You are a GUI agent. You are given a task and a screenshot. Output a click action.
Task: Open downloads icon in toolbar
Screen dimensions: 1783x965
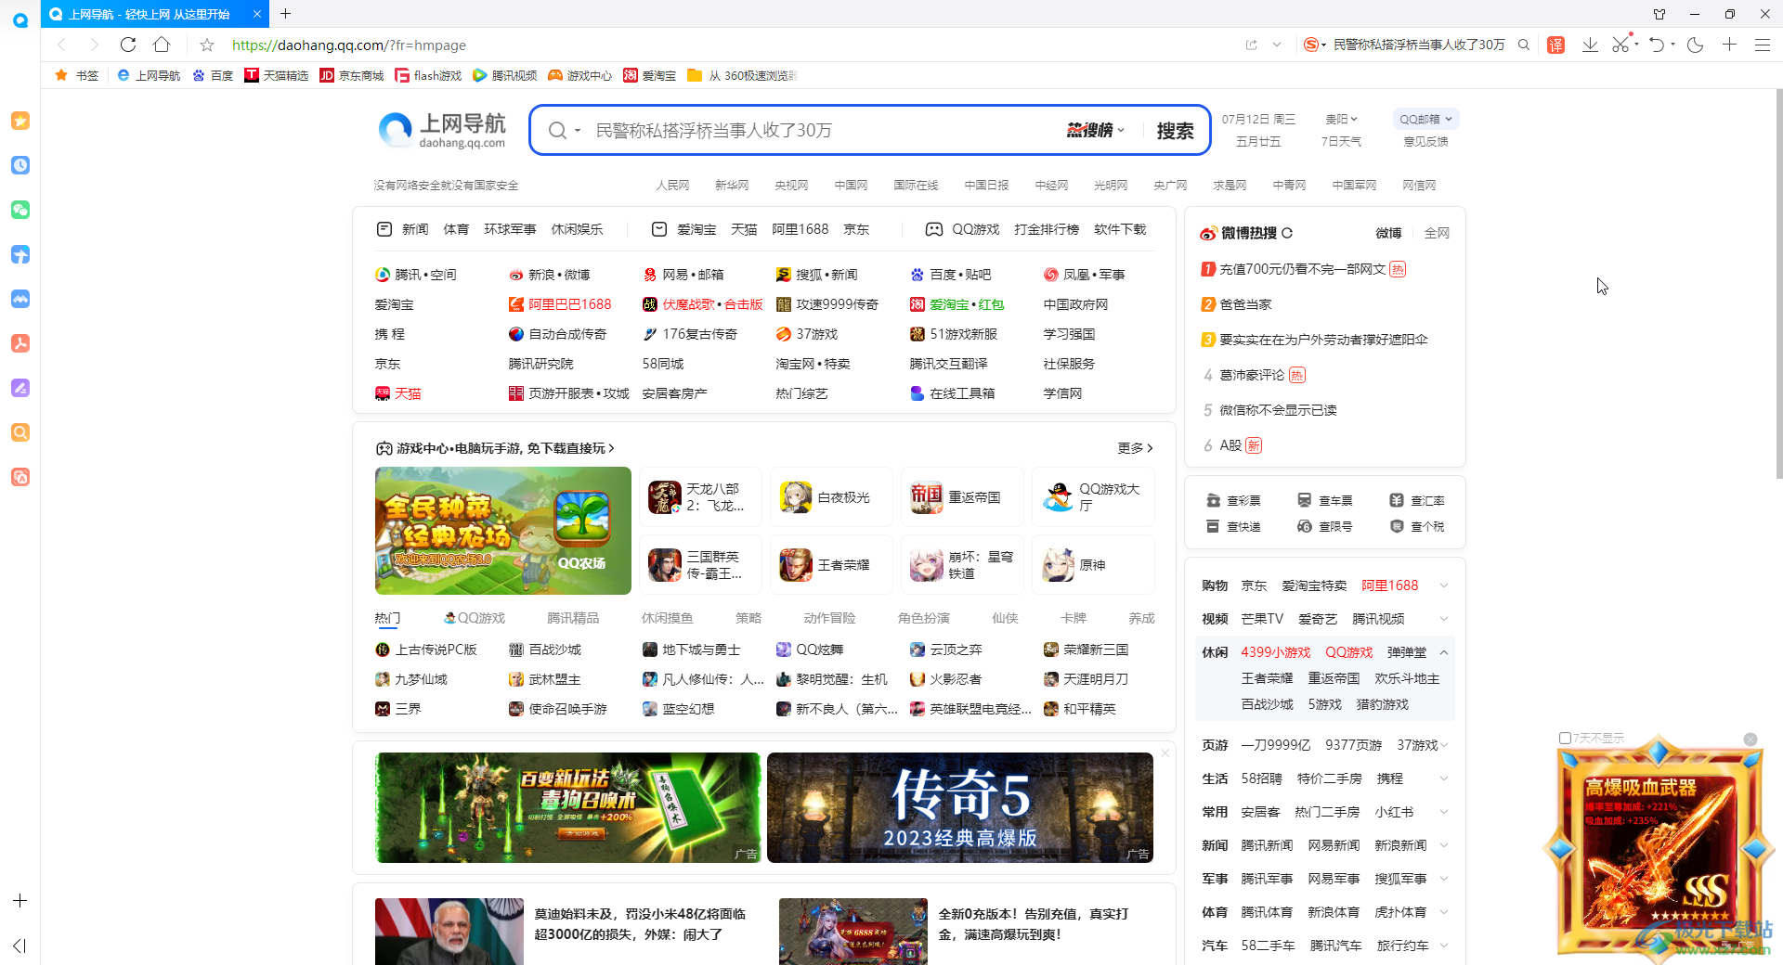point(1590,45)
